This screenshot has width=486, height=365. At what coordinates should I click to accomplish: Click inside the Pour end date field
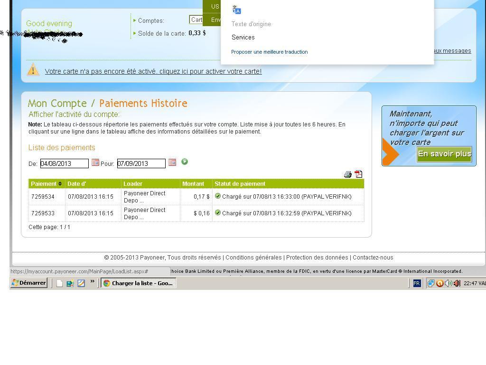pos(141,163)
